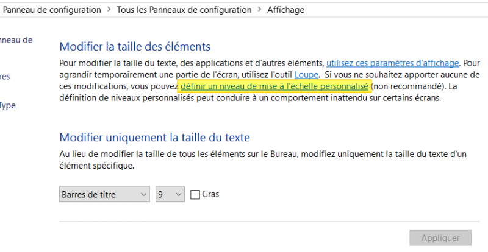The image size is (488, 252).
Task: Click the sidebar link ending in 'res'
Action: tap(5, 77)
